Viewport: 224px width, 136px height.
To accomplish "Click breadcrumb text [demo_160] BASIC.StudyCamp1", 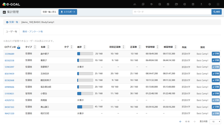I will [x=38, y=22].
